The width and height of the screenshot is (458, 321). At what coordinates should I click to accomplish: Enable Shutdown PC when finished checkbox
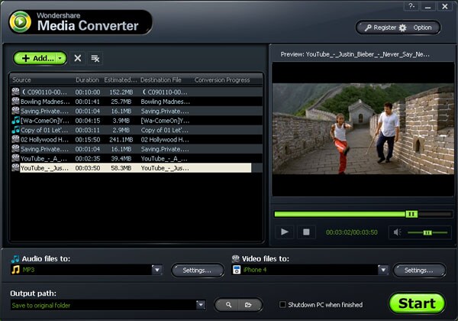tap(282, 305)
